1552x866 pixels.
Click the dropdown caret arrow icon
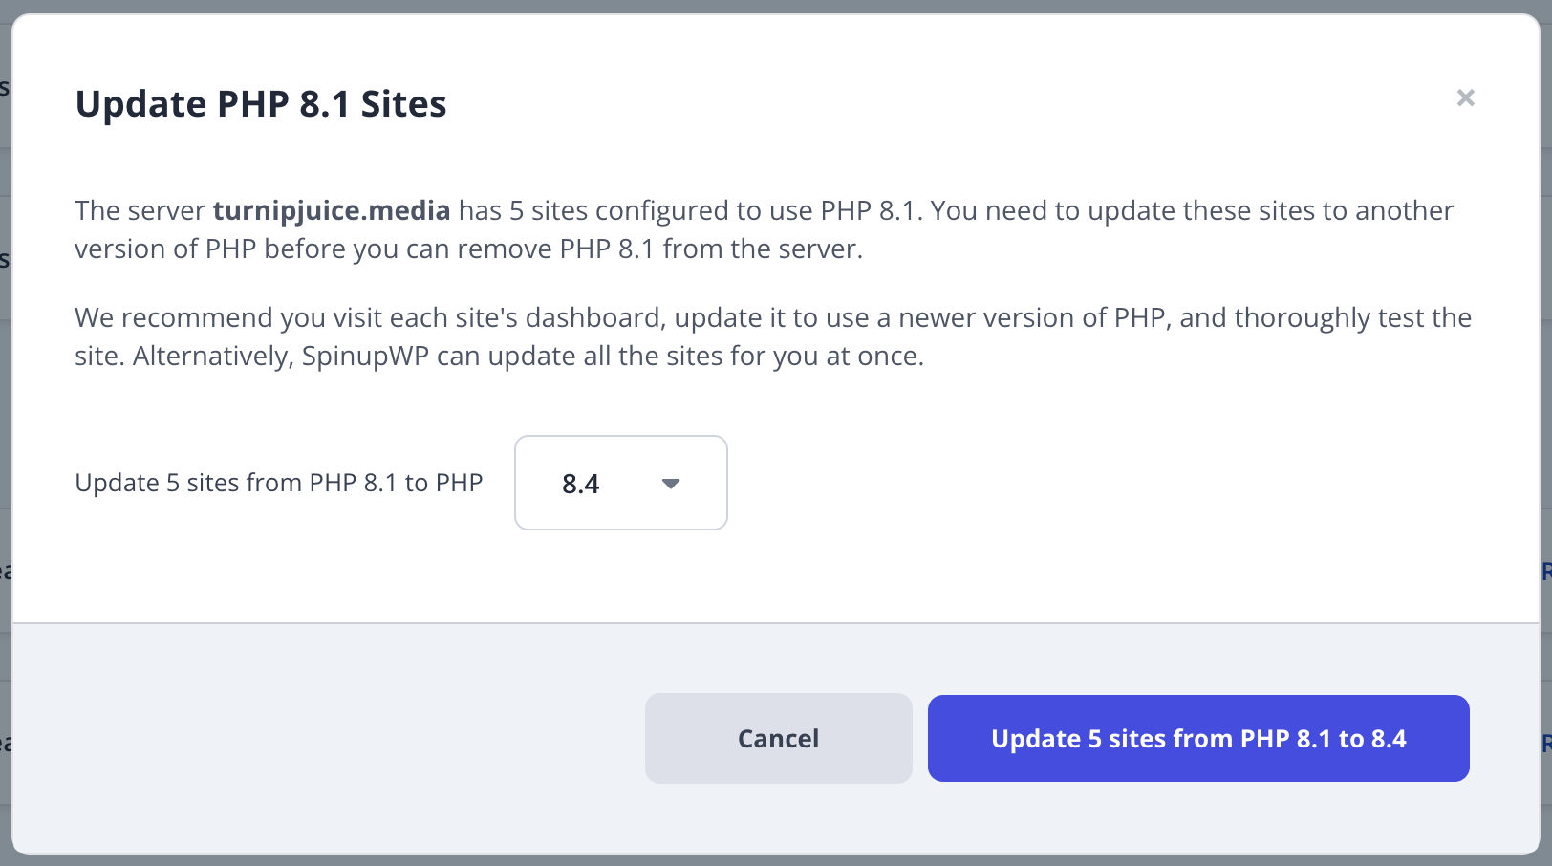coord(671,484)
